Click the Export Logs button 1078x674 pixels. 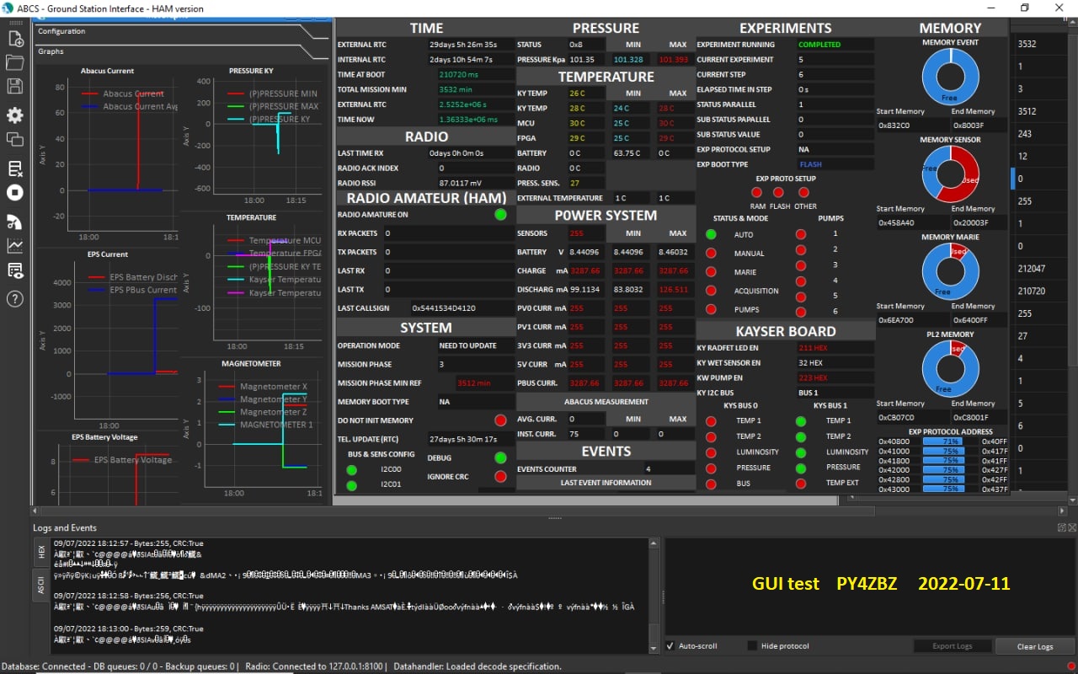point(952,646)
